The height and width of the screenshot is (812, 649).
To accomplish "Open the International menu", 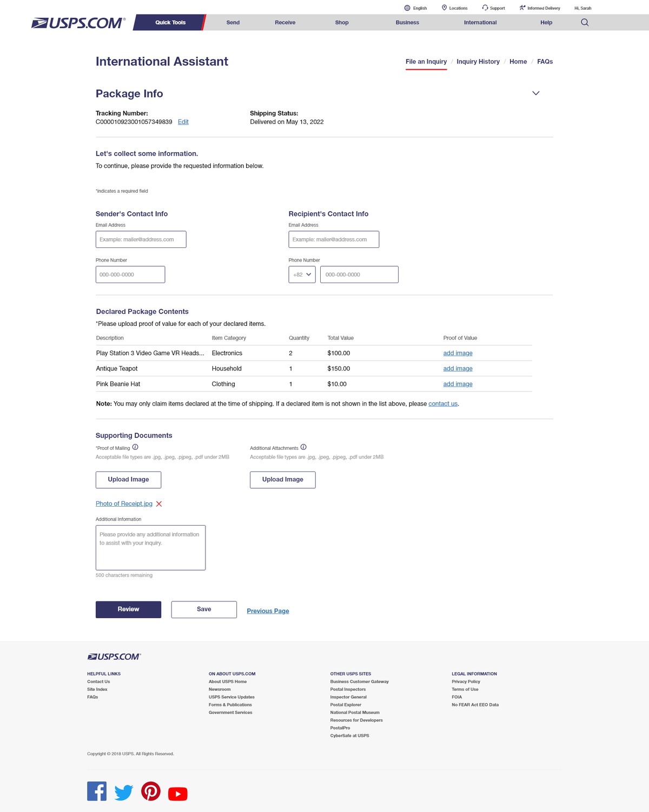I will click(x=480, y=22).
